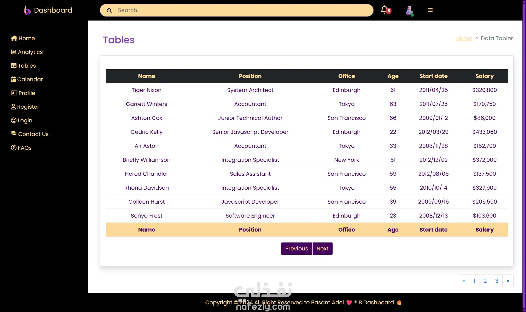Click the search magnifier icon
The width and height of the screenshot is (526, 312).
(x=109, y=11)
